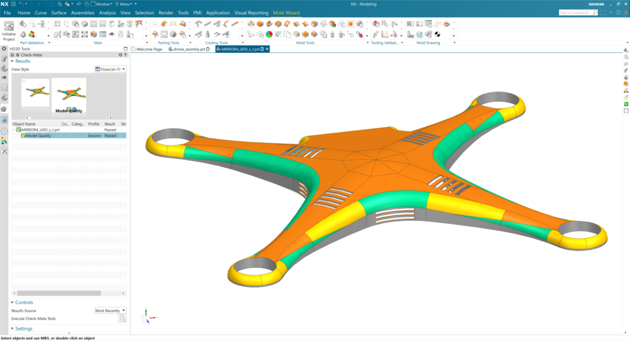Click the settings gear icon atop the resource bar

(4, 49)
